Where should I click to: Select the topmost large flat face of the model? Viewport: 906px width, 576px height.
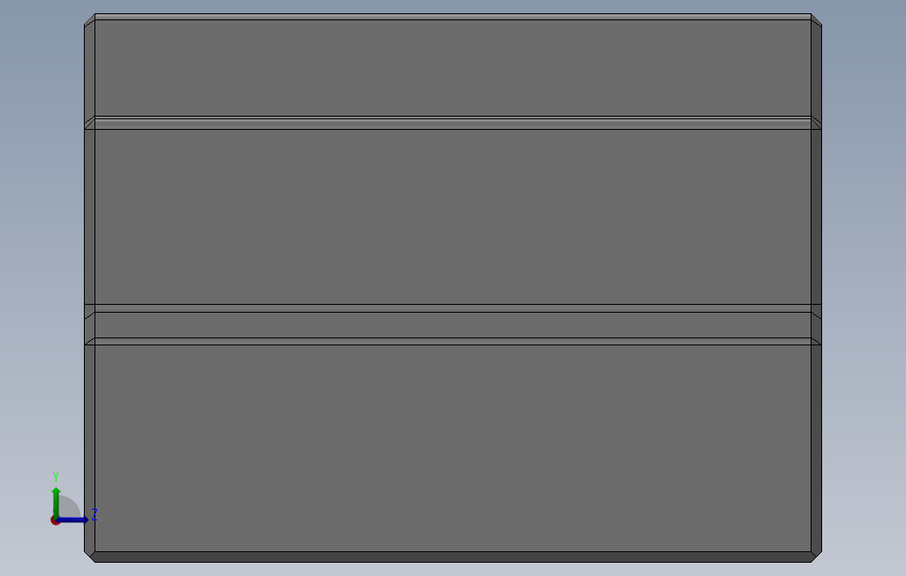[x=452, y=68]
